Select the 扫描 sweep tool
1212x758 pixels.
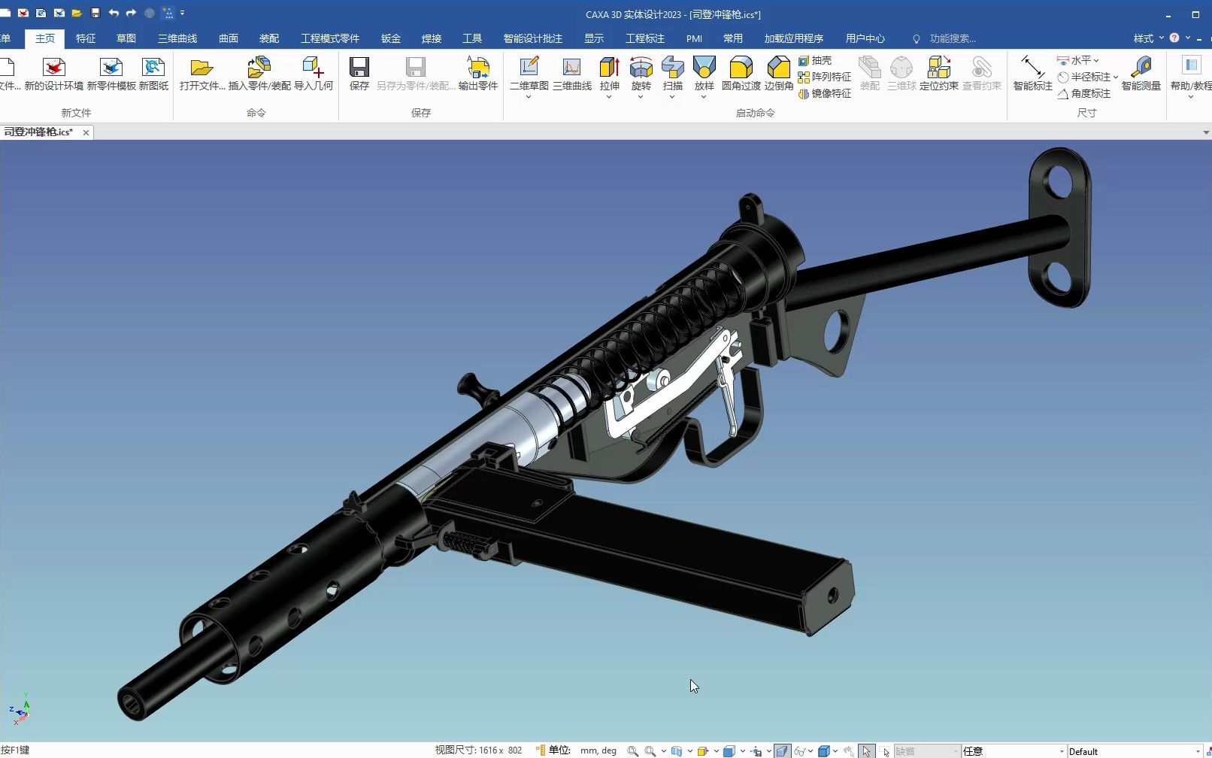(673, 68)
